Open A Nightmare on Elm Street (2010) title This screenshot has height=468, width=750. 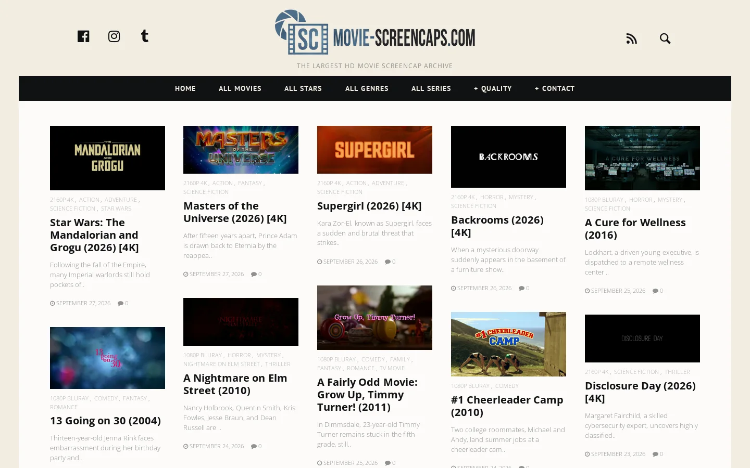235,384
